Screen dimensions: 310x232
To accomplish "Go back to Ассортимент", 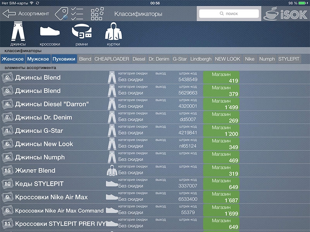I will [x=26, y=14].
